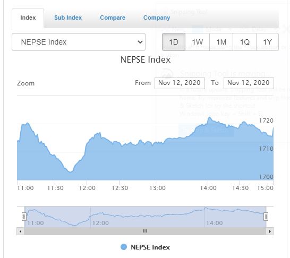Viewport: 290px width, 258px height.
Task: Click the 1720 axis label
Action: tap(266, 121)
